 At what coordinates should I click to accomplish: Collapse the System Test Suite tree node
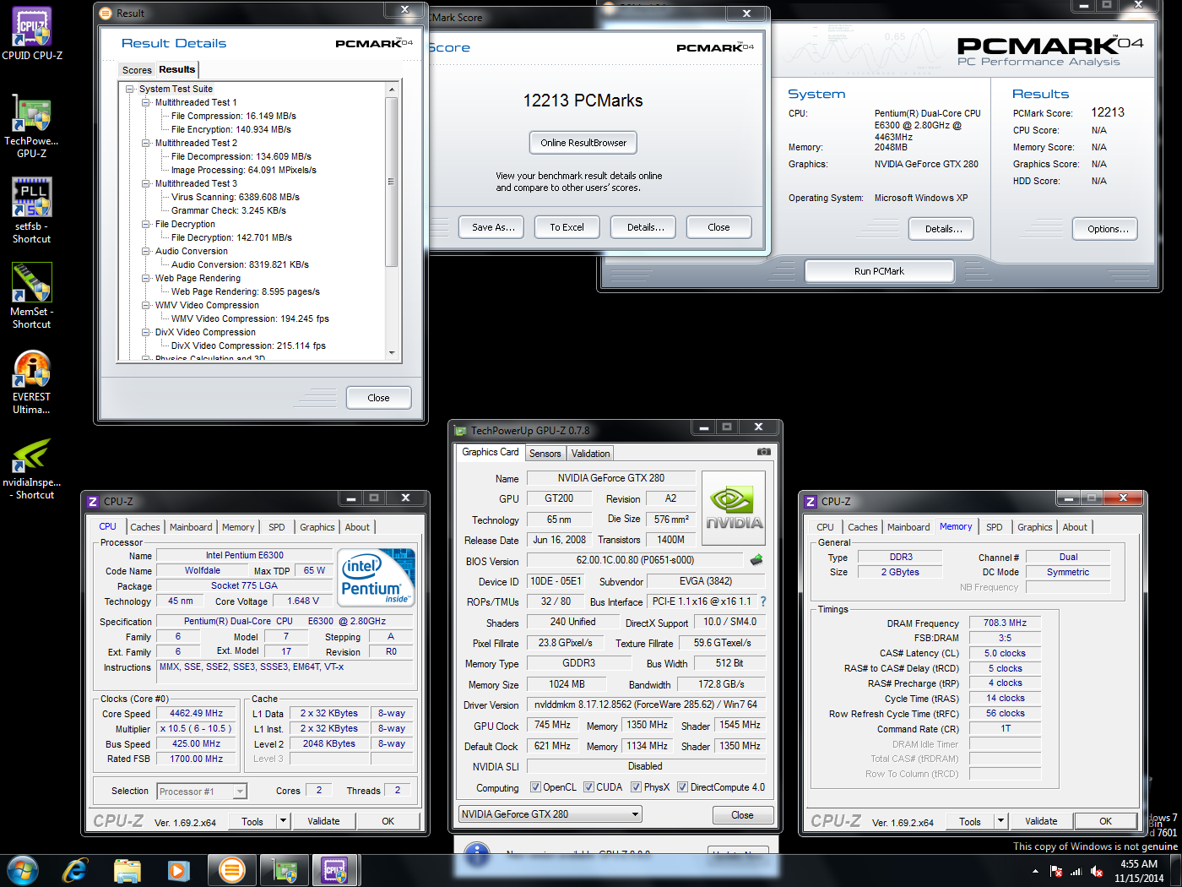pos(130,89)
